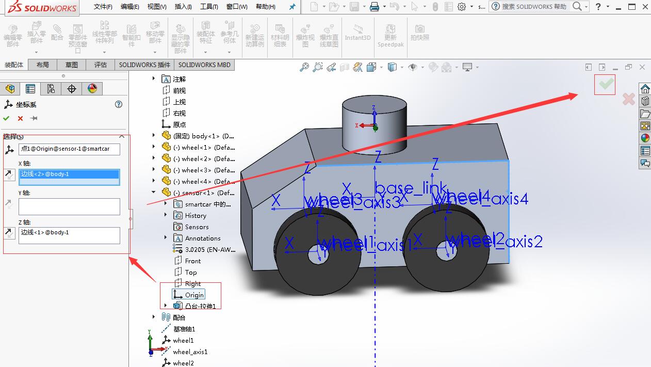The width and height of the screenshot is (651, 367).
Task: Open the DisplayManager tab
Action: point(92,89)
